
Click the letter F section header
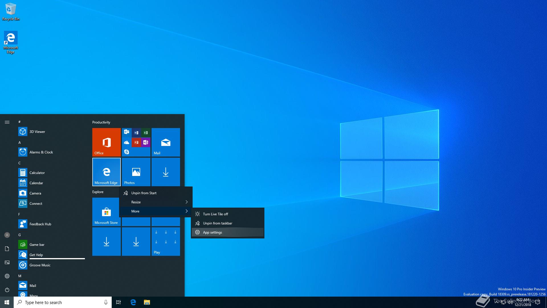point(19,214)
